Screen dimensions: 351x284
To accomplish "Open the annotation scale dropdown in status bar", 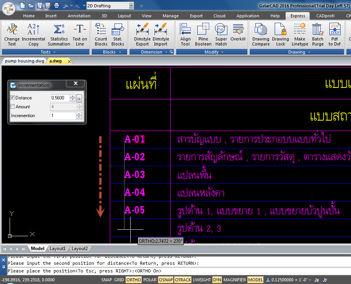I will pyautogui.click(x=310, y=280).
